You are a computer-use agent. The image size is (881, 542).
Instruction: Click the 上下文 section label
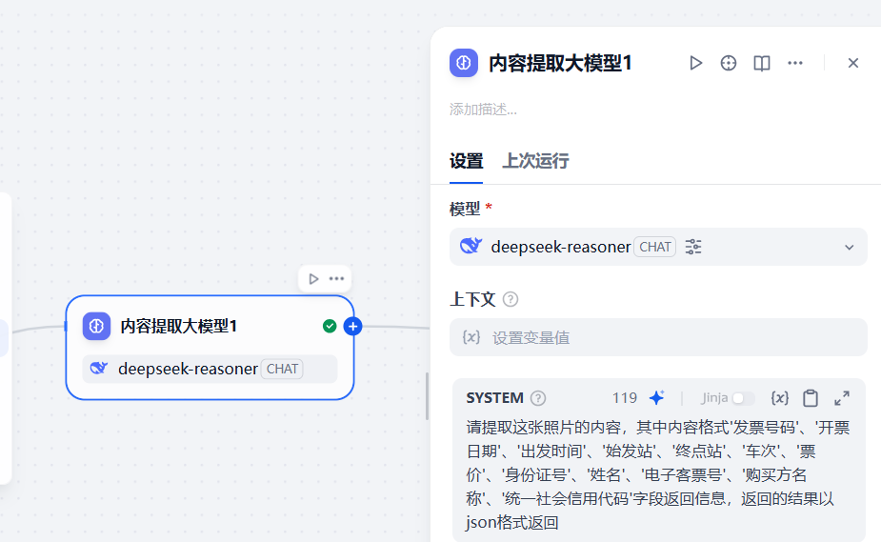pyautogui.click(x=472, y=299)
